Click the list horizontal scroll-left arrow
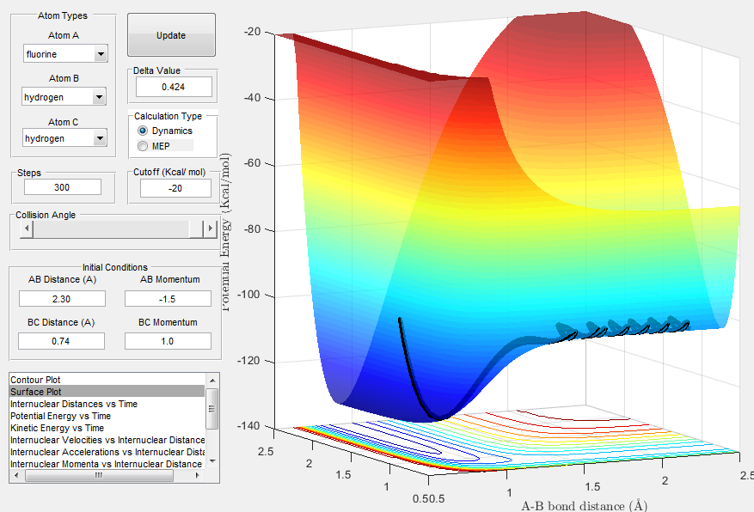 tap(16, 475)
